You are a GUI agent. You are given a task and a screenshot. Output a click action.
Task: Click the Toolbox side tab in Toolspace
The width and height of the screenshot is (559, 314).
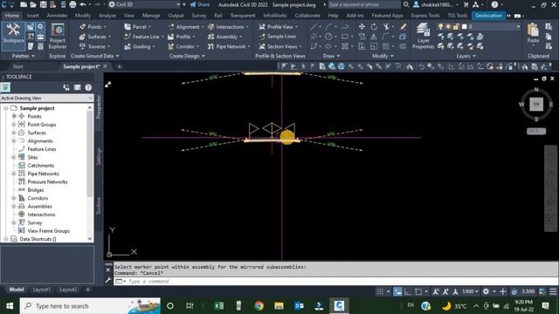click(99, 206)
